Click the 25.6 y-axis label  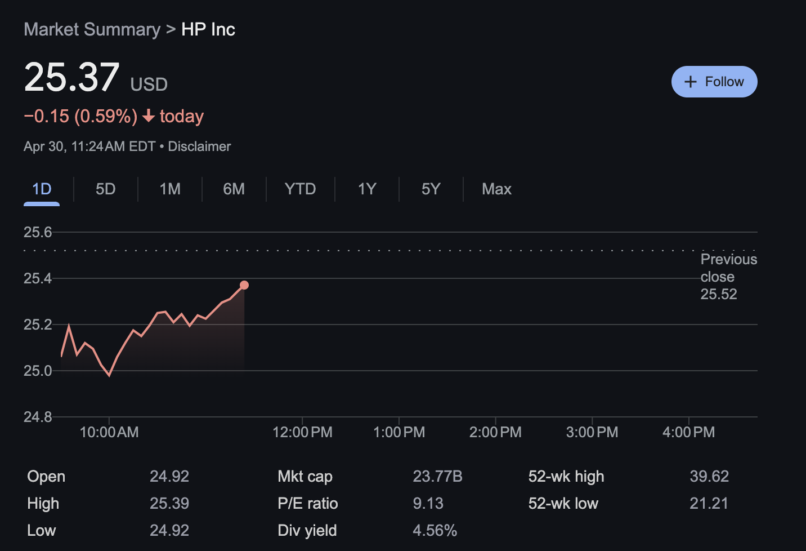(38, 232)
